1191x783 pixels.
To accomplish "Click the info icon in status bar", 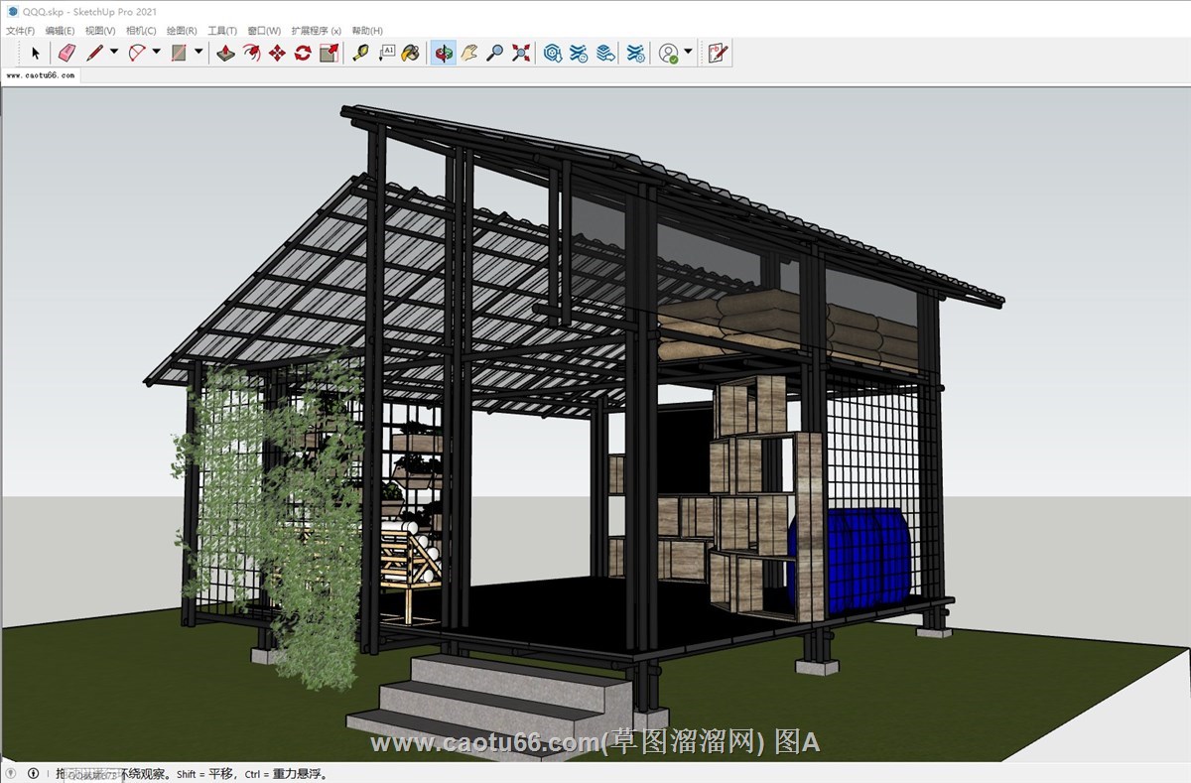I will coord(33,773).
